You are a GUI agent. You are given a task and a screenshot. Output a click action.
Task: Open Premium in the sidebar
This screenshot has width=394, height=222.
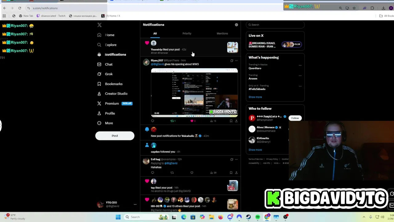click(115, 104)
